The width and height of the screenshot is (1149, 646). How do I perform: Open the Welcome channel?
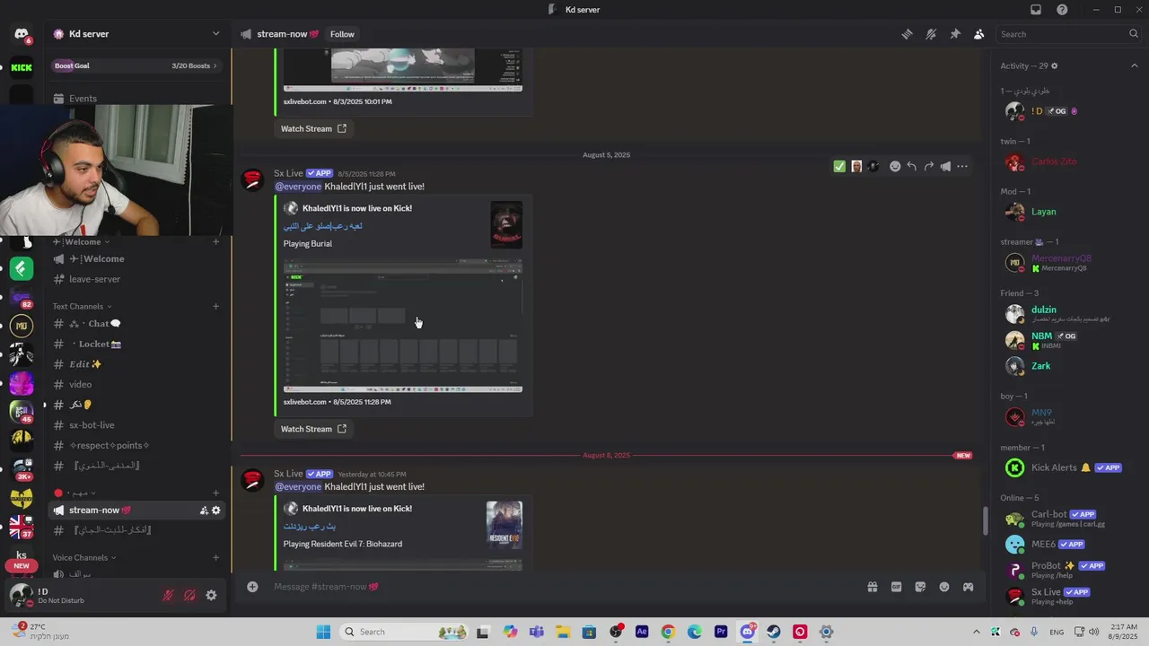click(x=135, y=258)
